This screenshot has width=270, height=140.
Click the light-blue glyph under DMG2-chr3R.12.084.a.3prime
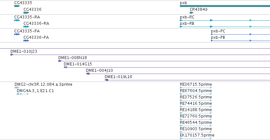[x=17, y=88]
